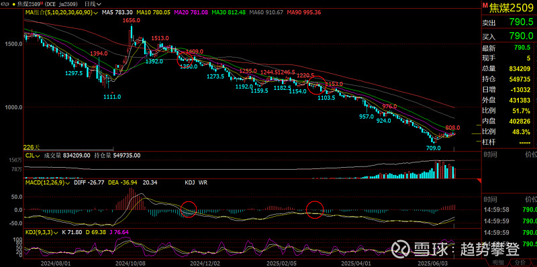Switch sub-indicator to WR shortcut
537x267 pixels.
(203, 182)
